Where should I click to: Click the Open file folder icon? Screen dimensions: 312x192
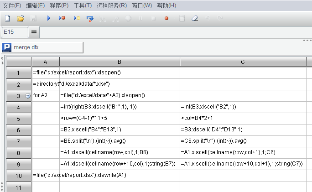(x=21, y=18)
